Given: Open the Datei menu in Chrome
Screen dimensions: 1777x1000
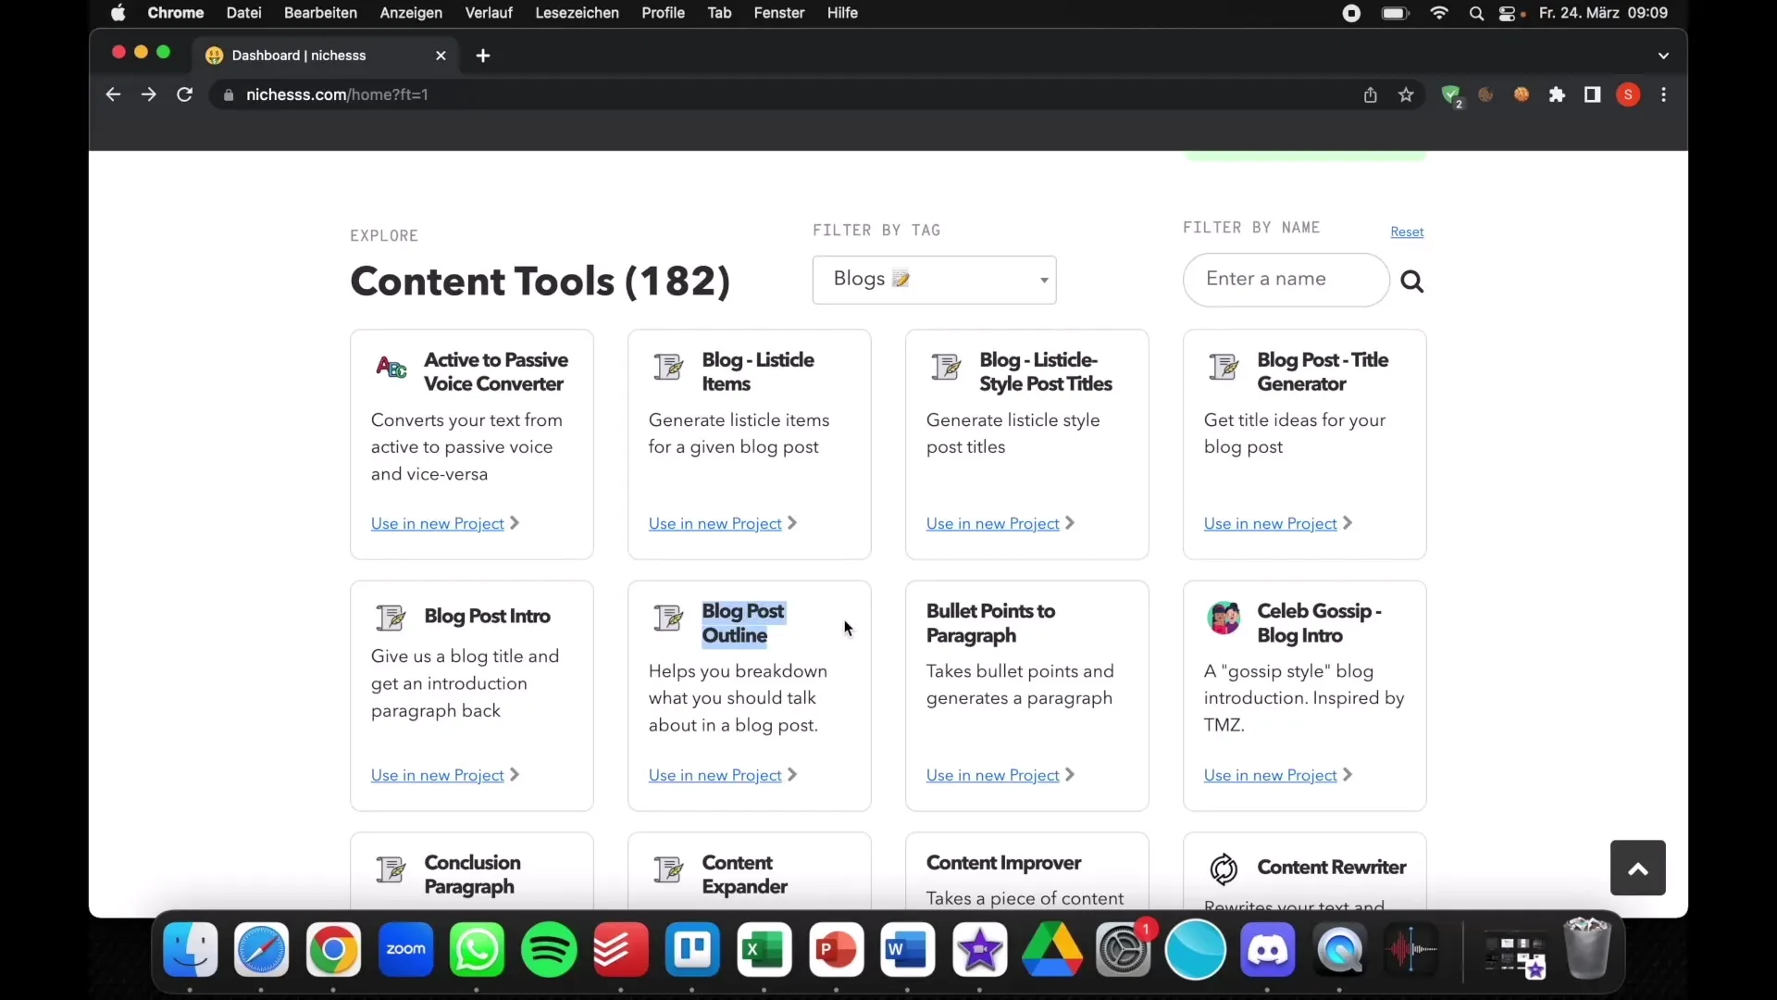Looking at the screenshot, I should point(242,12).
